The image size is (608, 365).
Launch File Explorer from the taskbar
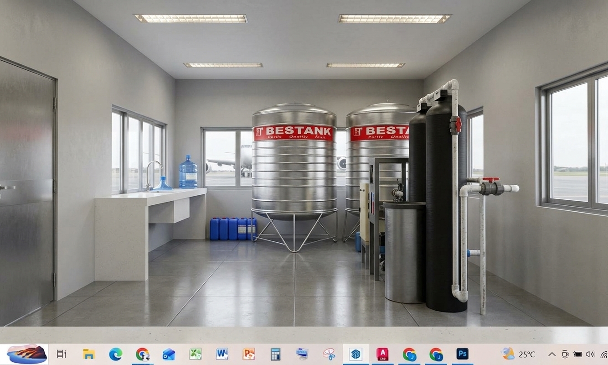tap(88, 354)
